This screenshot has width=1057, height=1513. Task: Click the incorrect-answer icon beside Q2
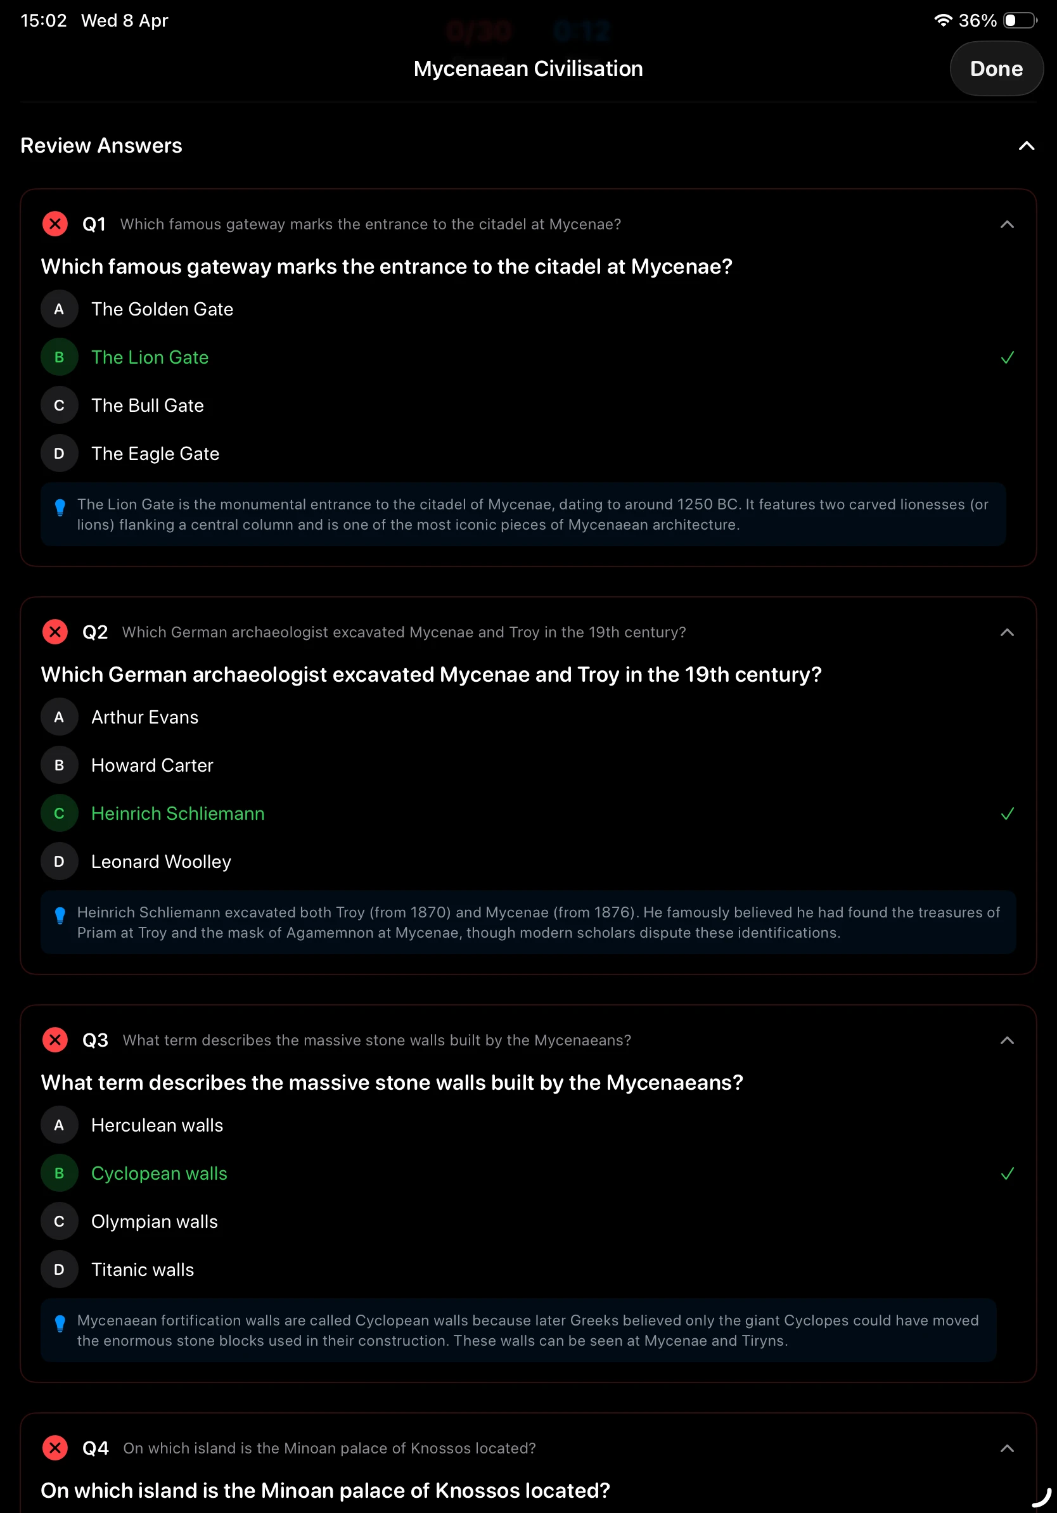point(55,631)
